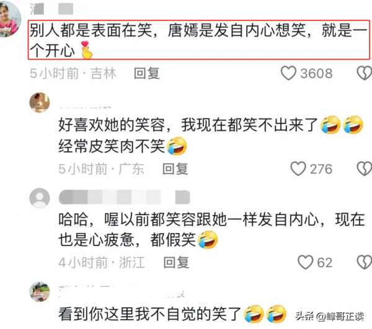Like the comment with 62 likes
Viewport: 372px width, 329px height.
(x=305, y=262)
